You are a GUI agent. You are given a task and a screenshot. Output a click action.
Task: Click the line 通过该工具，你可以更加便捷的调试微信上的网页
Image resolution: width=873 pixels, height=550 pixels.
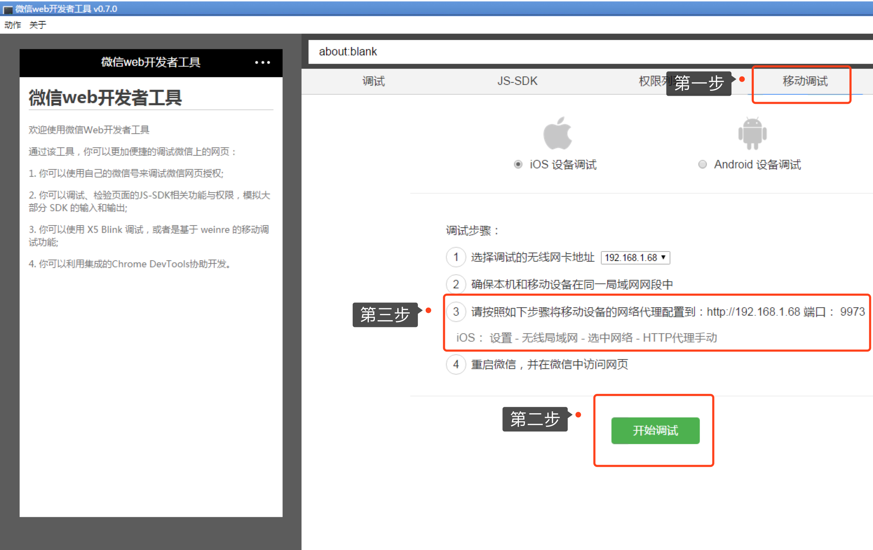(132, 152)
